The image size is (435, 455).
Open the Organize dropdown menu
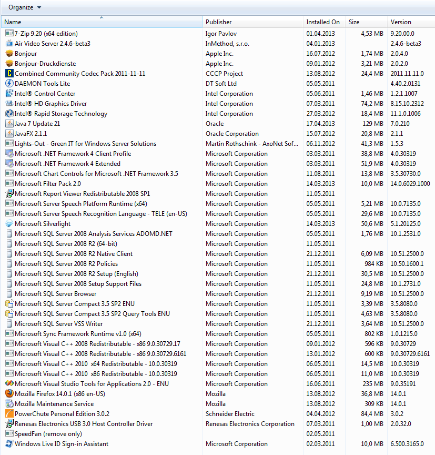(x=25, y=7)
